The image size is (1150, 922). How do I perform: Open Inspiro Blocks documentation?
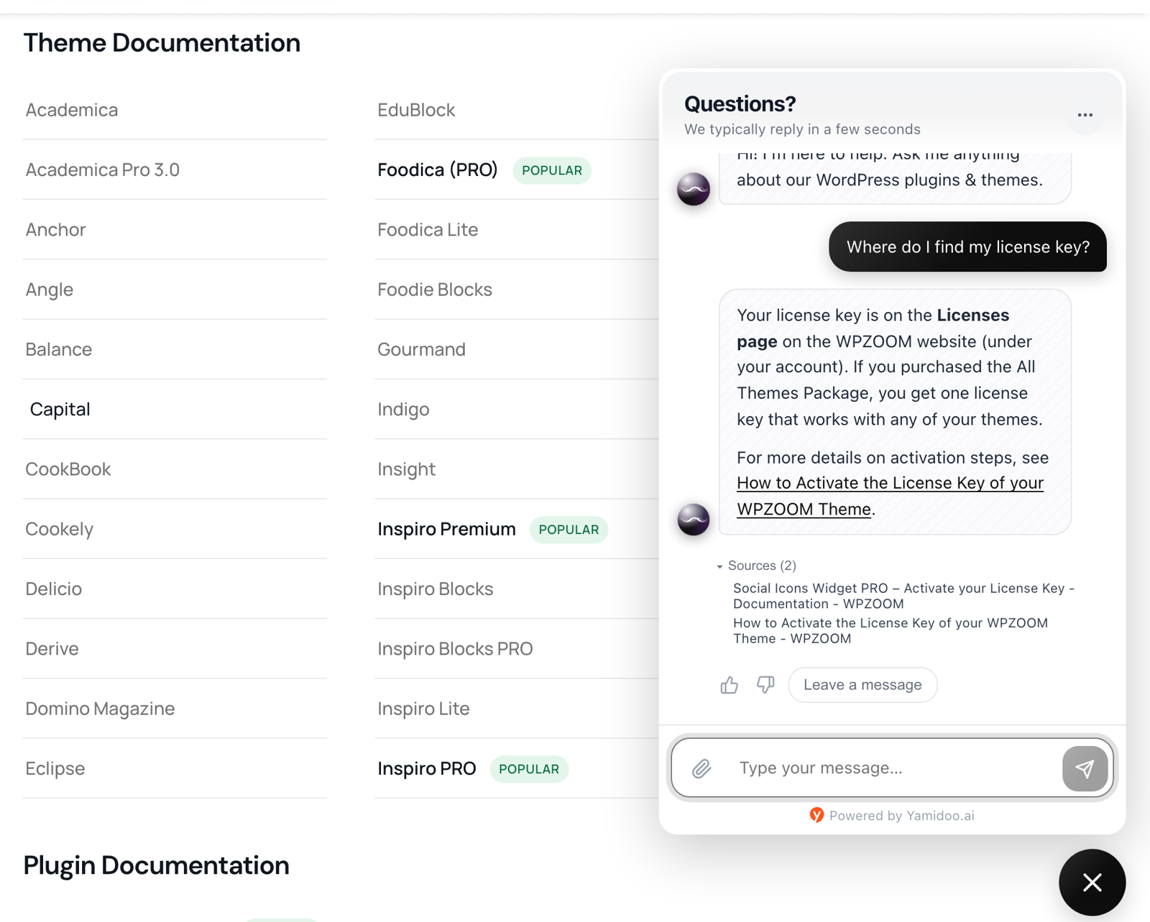click(x=436, y=589)
